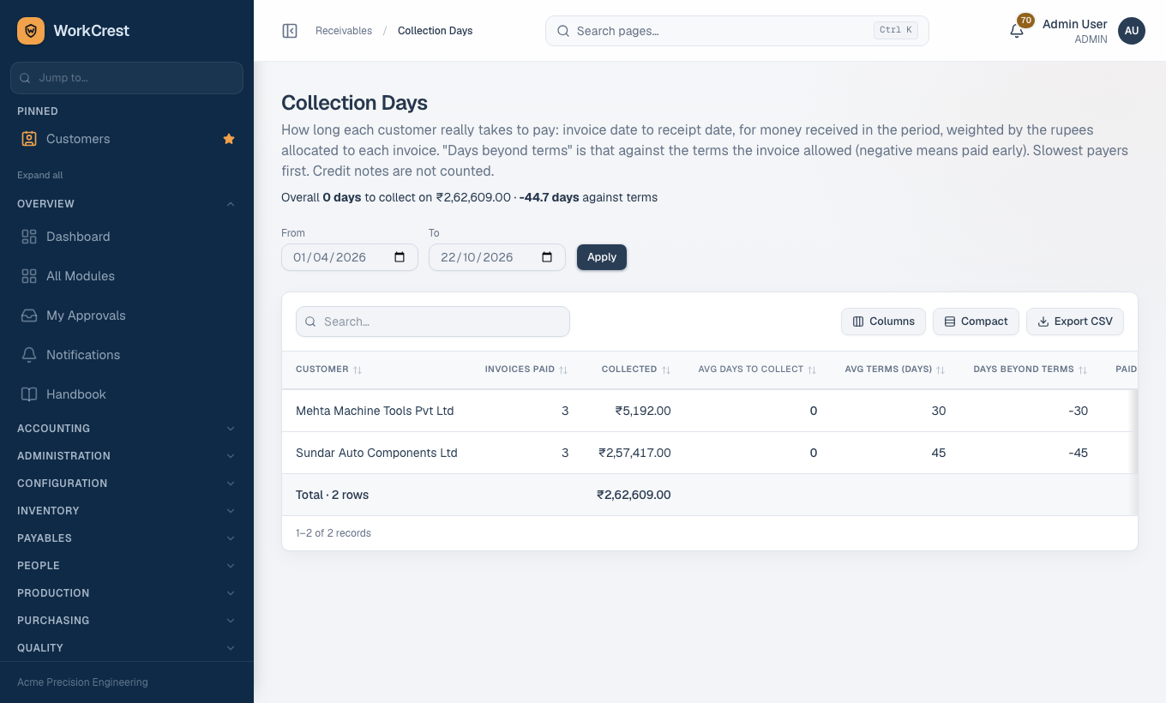Click the Jump to sidebar field
1166x703 pixels.
127,78
